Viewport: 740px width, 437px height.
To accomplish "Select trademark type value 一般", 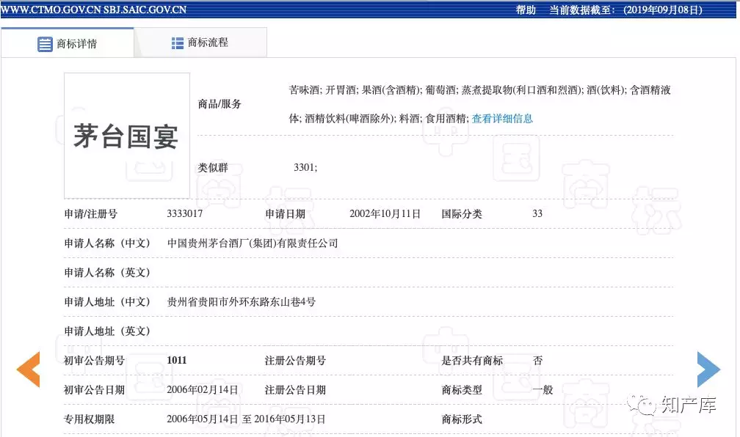I will 543,390.
